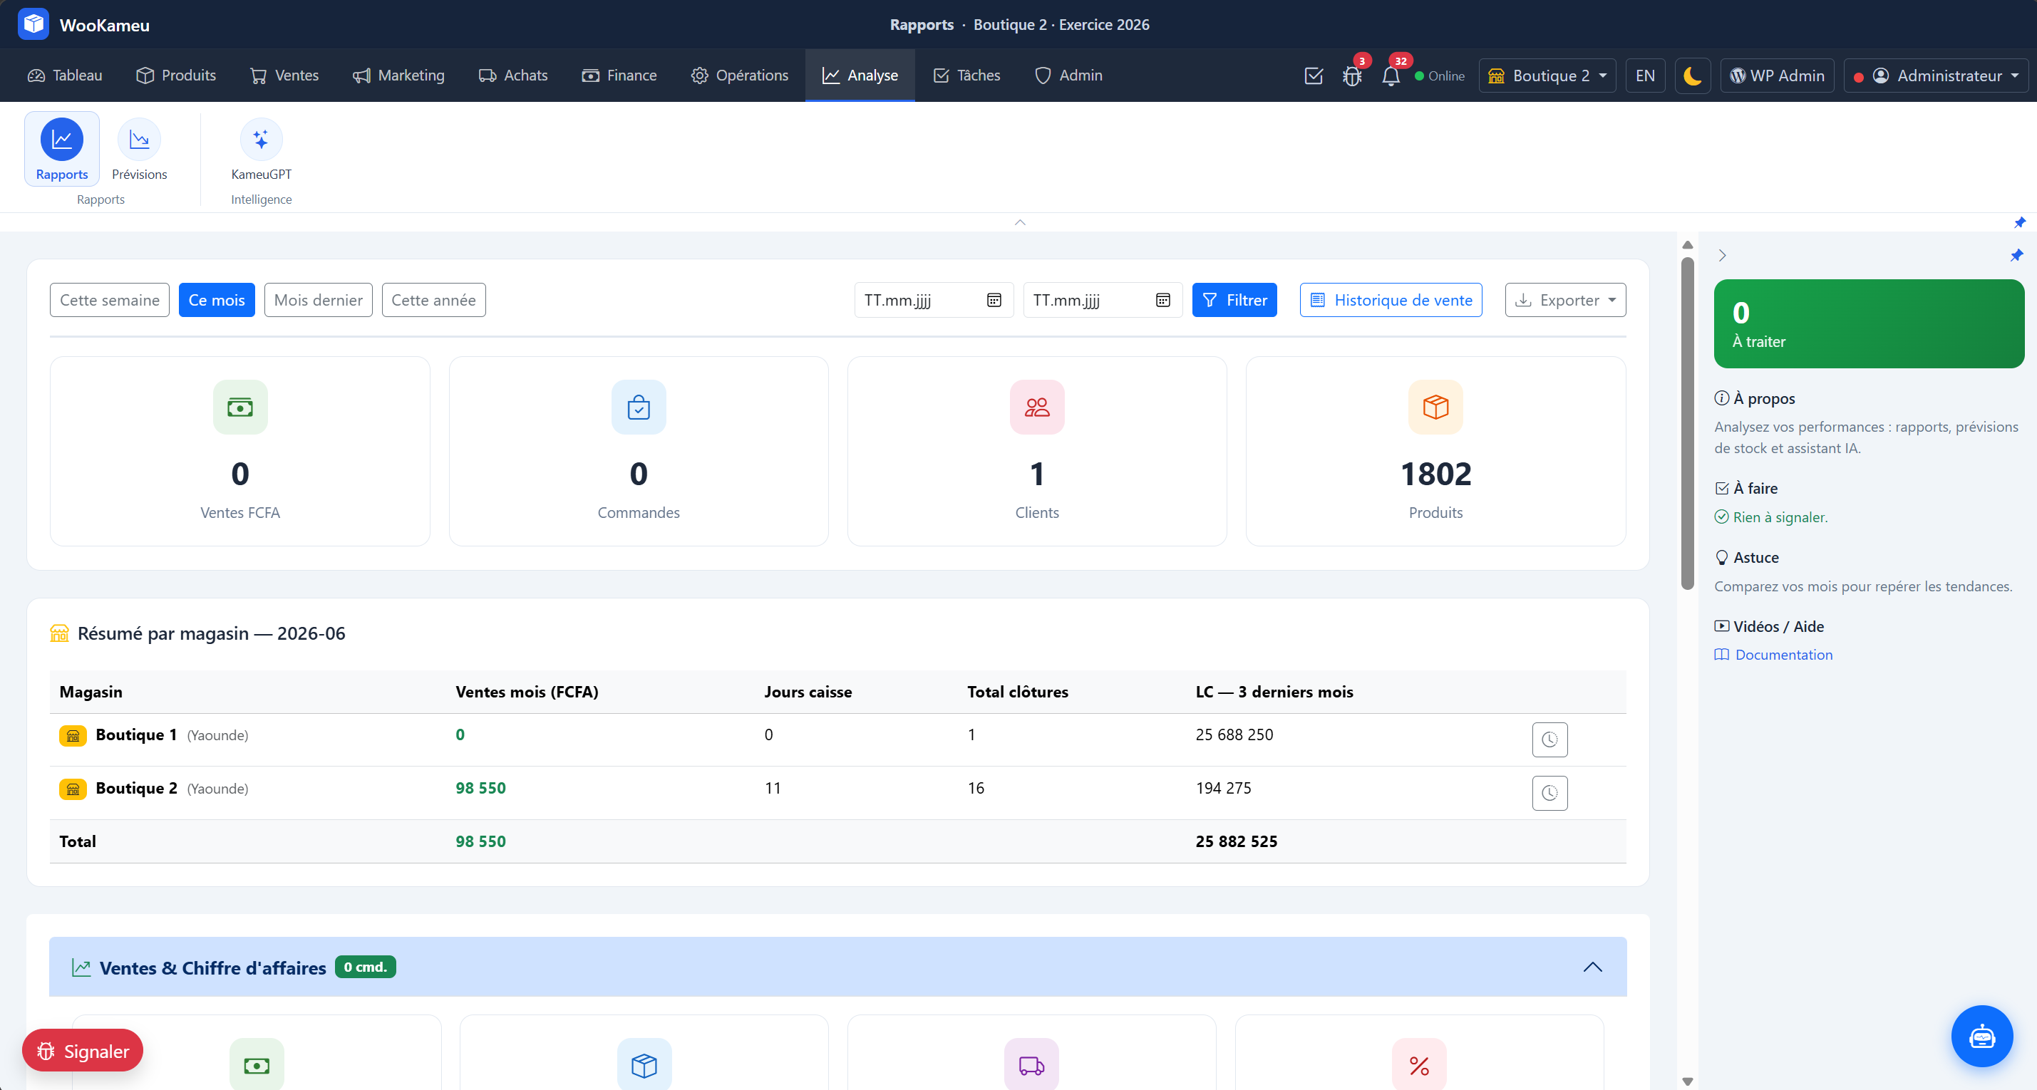Open the Boutique 2 store dropdown

1547,76
